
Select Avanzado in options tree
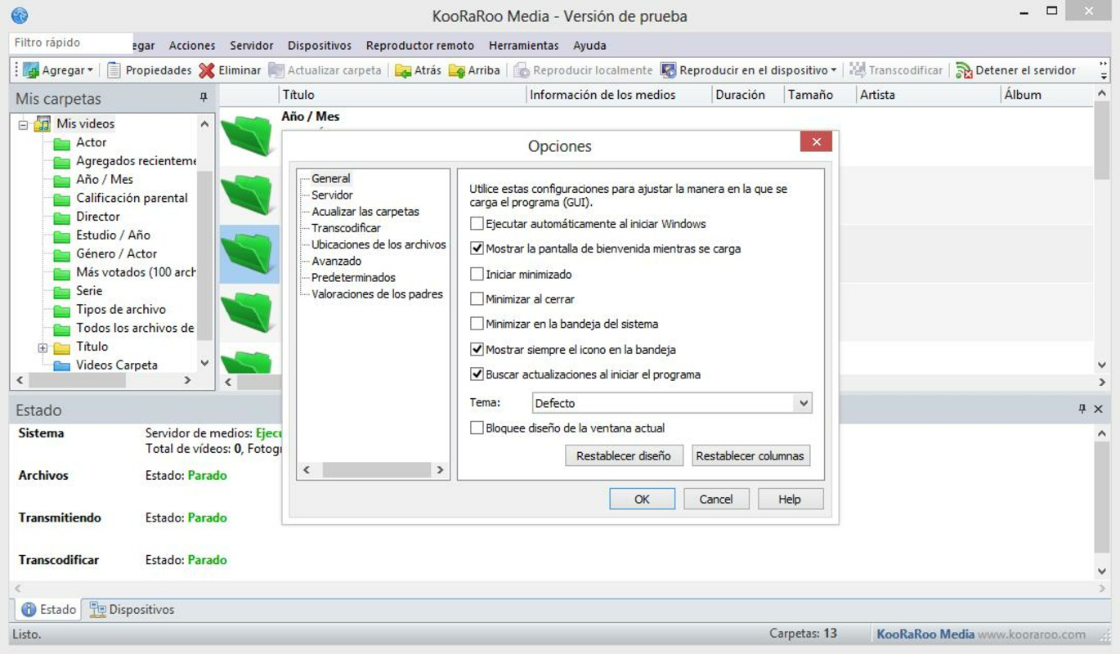click(x=336, y=261)
